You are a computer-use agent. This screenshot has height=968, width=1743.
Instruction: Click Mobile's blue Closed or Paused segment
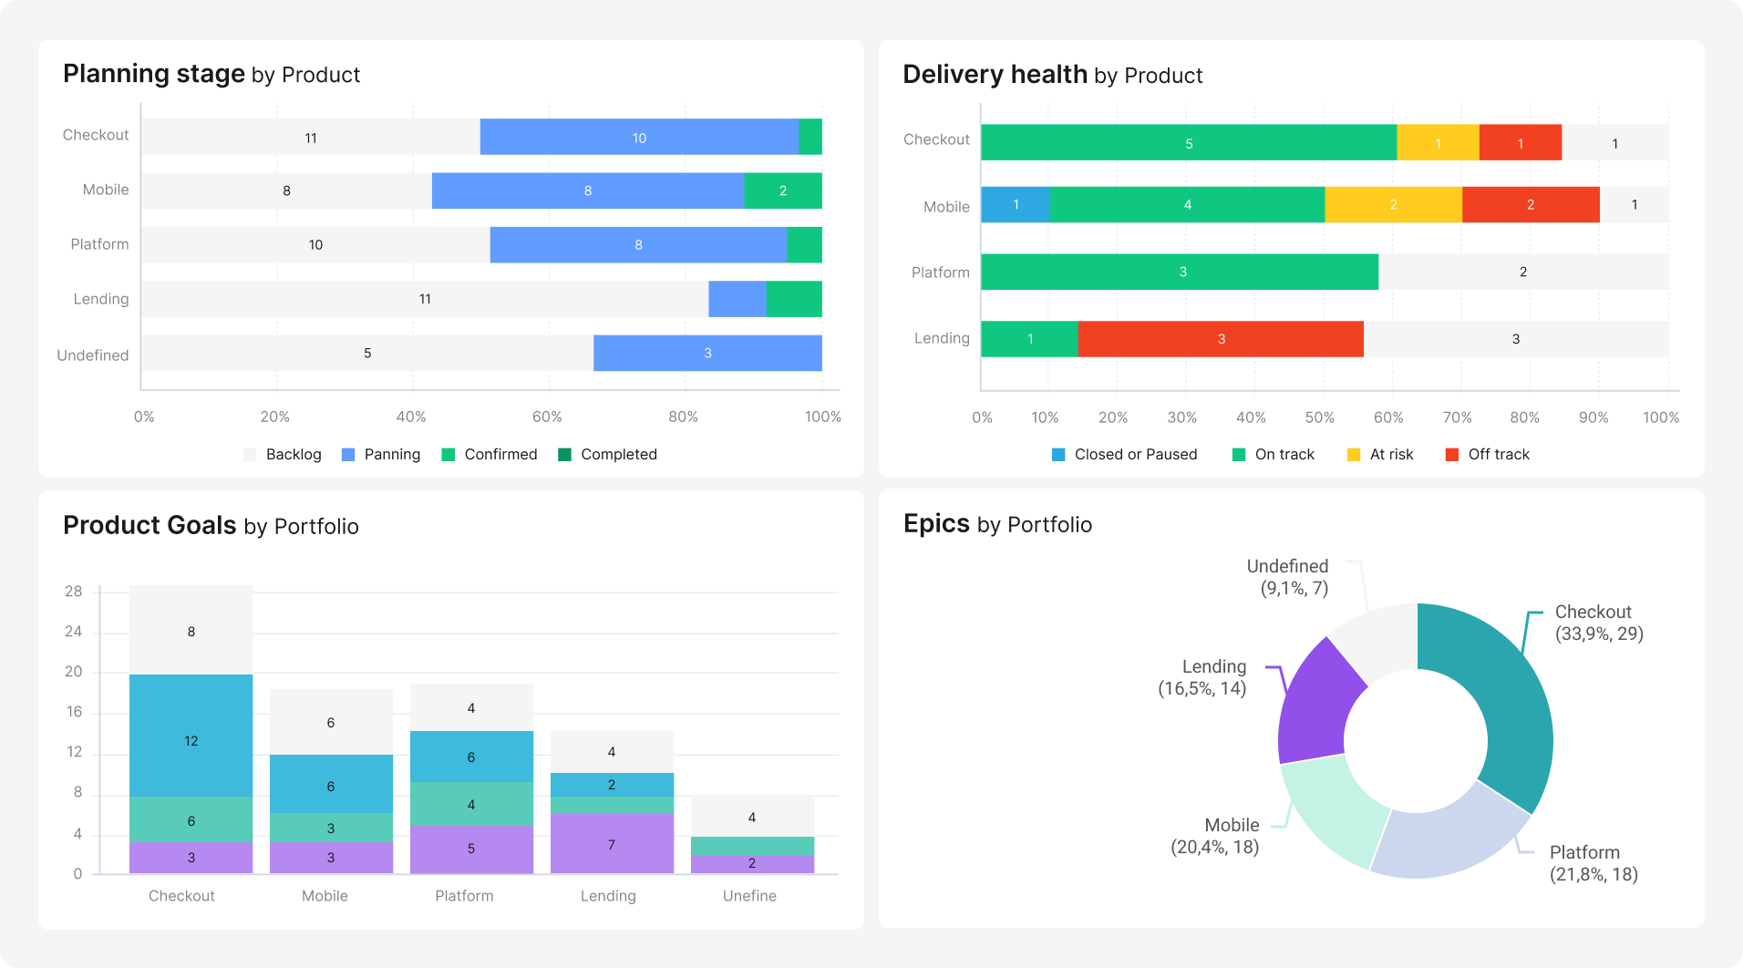pos(1015,205)
